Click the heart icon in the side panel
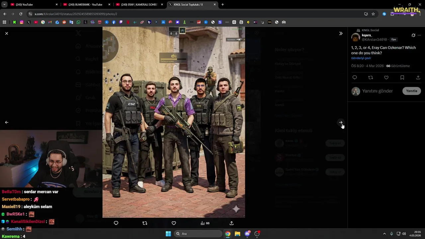This screenshot has width=425, height=239. coord(386,78)
